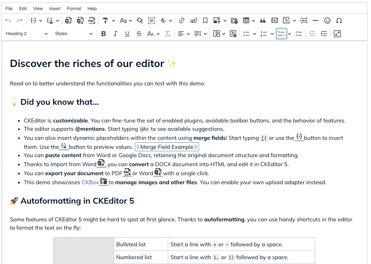The width and height of the screenshot is (371, 264).
Task: Click the Merge Field Example placeholder
Action: (167, 147)
